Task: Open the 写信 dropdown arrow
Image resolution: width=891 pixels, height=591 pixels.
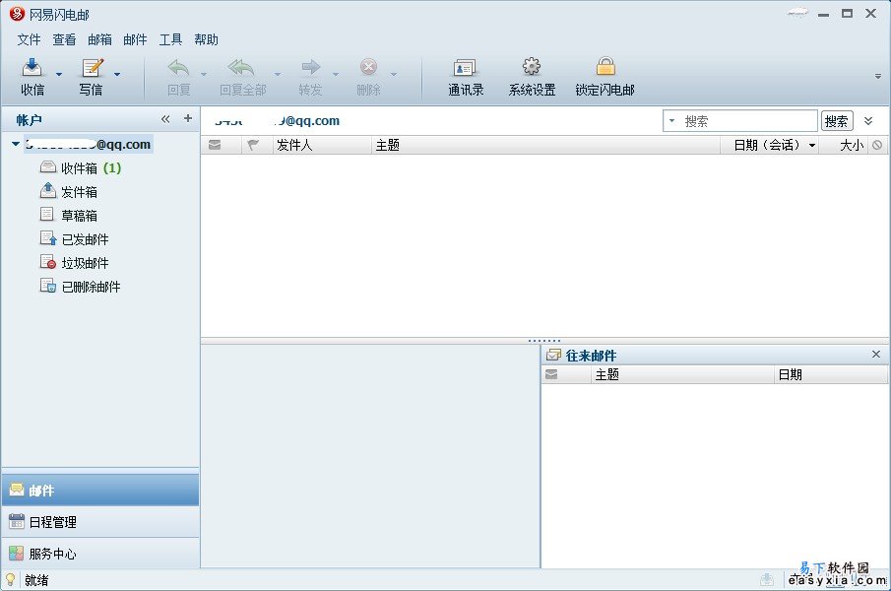Action: click(117, 75)
